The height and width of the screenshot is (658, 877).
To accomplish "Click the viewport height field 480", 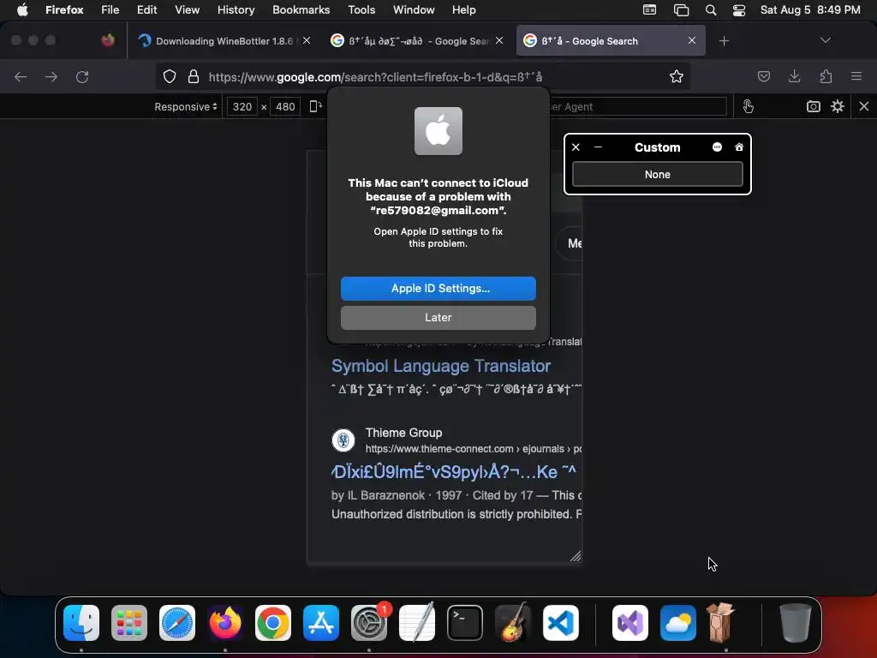I will (285, 106).
